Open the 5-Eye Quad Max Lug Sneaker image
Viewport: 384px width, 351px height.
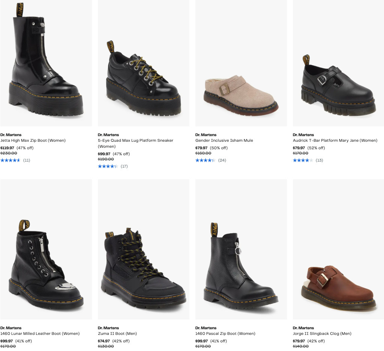pos(143,63)
